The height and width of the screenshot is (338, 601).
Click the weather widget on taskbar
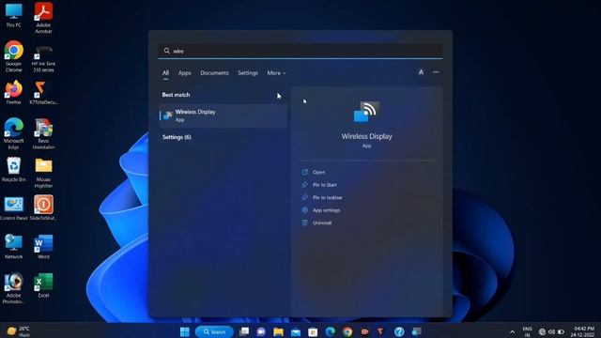tap(19, 331)
